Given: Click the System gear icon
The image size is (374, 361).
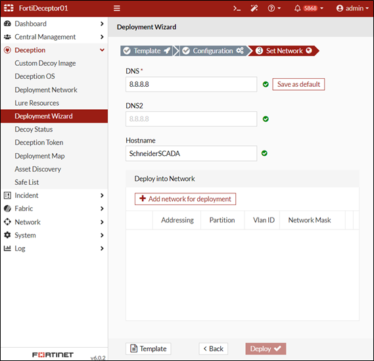Looking at the screenshot, I should click(x=7, y=235).
